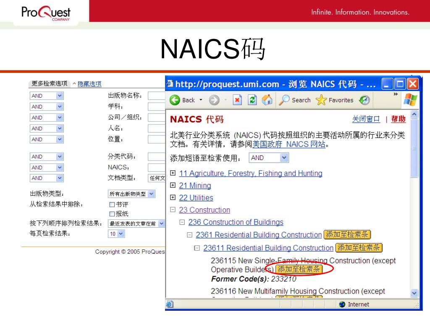Viewport: 430px width, 322px height.
Task: Open AND operator dropdown beside 分类代码
Action: click(47, 157)
